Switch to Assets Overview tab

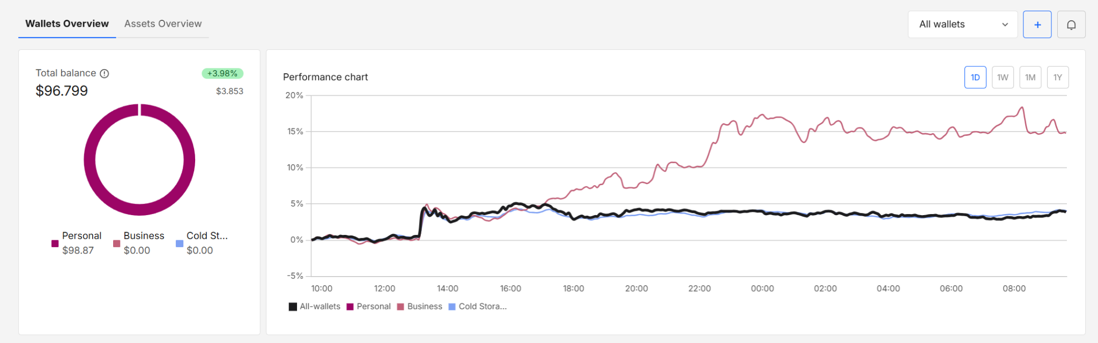(163, 24)
